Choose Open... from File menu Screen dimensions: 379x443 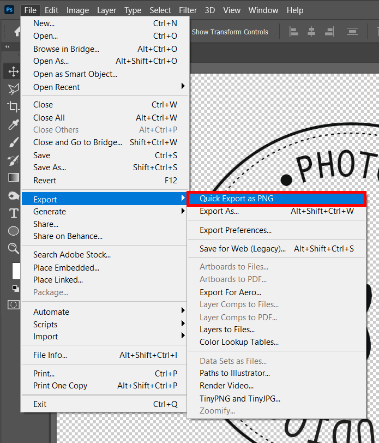pyautogui.click(x=105, y=36)
